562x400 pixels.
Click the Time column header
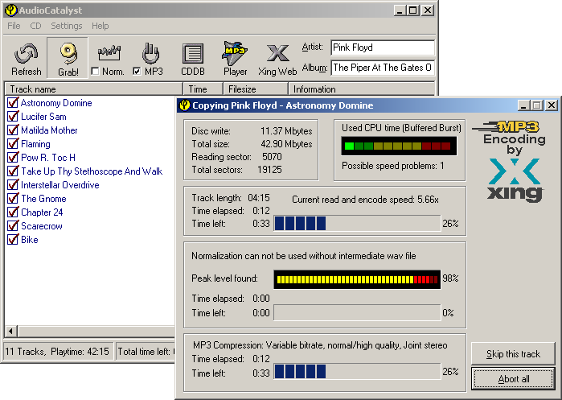pyautogui.click(x=203, y=89)
